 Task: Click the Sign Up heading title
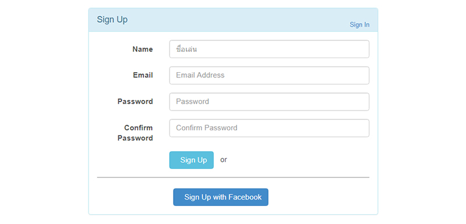coord(112,20)
